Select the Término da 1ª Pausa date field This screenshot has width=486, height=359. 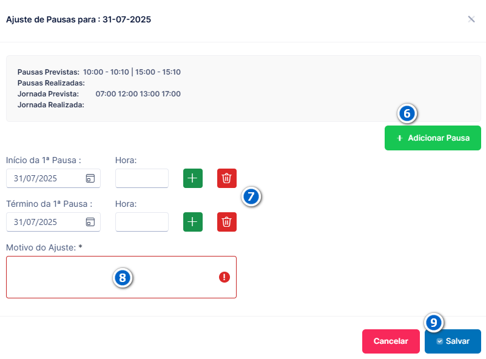pyautogui.click(x=53, y=222)
